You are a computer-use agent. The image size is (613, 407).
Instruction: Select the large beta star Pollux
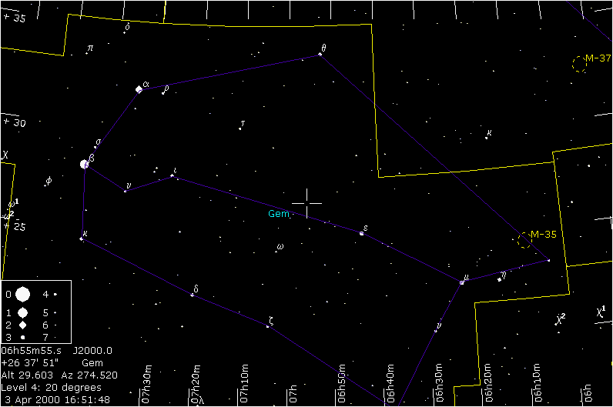pyautogui.click(x=85, y=164)
